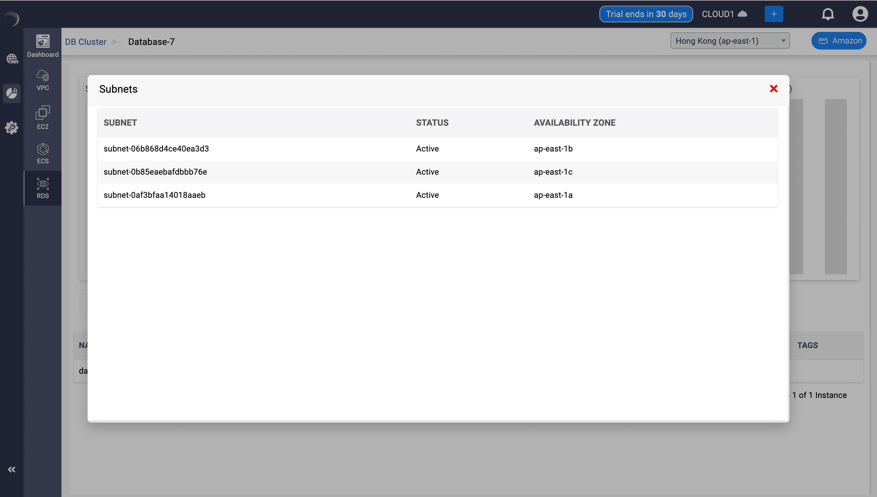Click the Amazon AWS provider button
This screenshot has width=877, height=497.
[839, 41]
